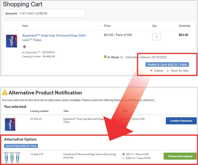Click the purple building icon under product name
Viewport: 198px width, 165px height.
coord(24,47)
